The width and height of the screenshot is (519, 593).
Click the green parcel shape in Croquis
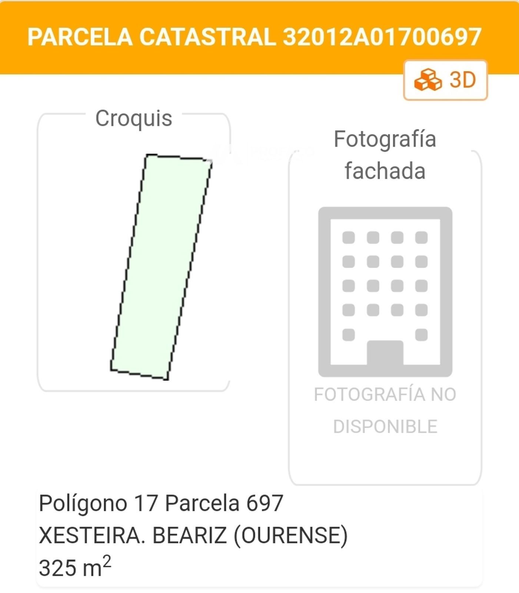pyautogui.click(x=161, y=267)
